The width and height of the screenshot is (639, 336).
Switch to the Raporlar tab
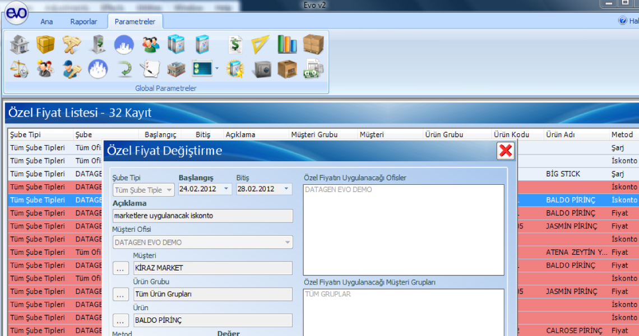coord(84,22)
